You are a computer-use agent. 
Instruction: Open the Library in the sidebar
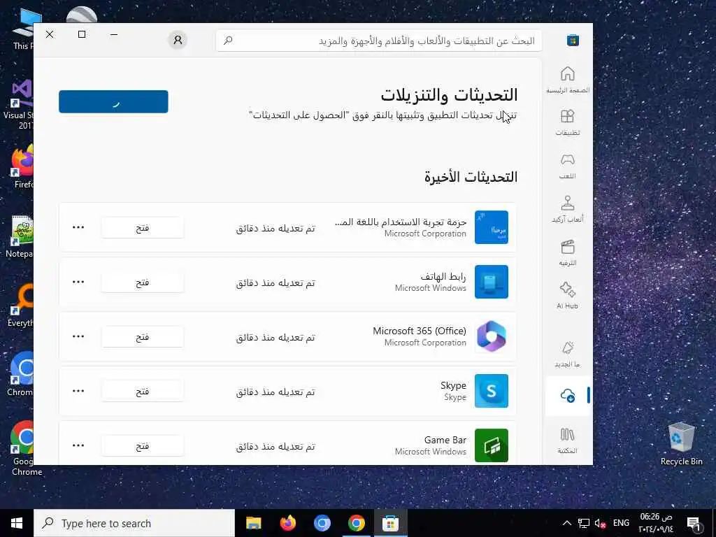click(x=568, y=441)
